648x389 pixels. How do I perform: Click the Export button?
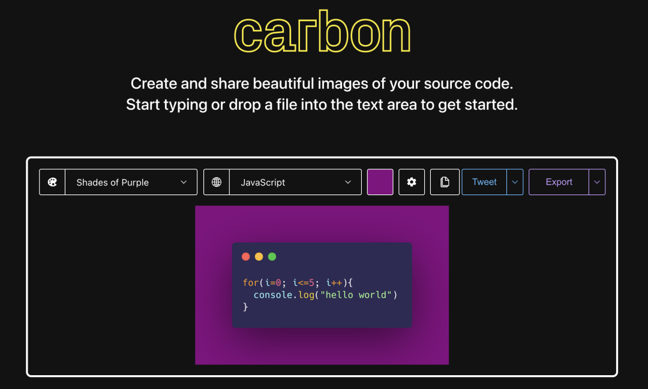[559, 182]
